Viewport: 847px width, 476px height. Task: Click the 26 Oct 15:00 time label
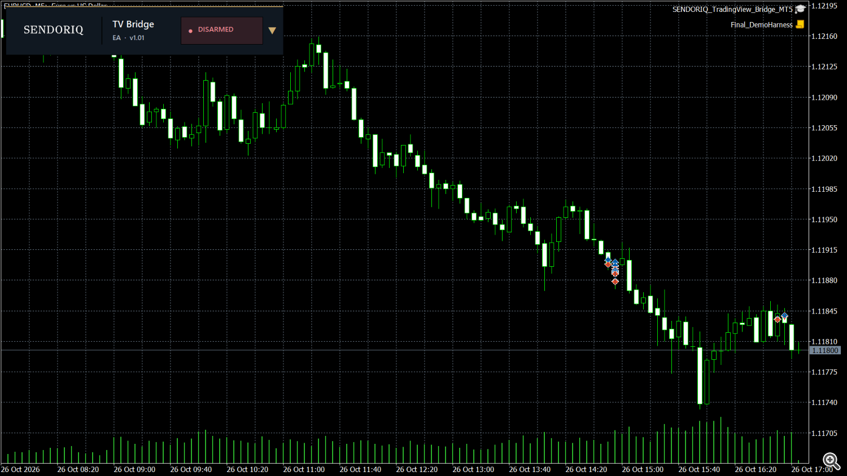(643, 469)
